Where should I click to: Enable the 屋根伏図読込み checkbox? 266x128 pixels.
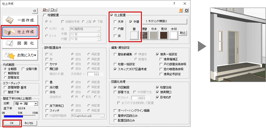point(115,116)
